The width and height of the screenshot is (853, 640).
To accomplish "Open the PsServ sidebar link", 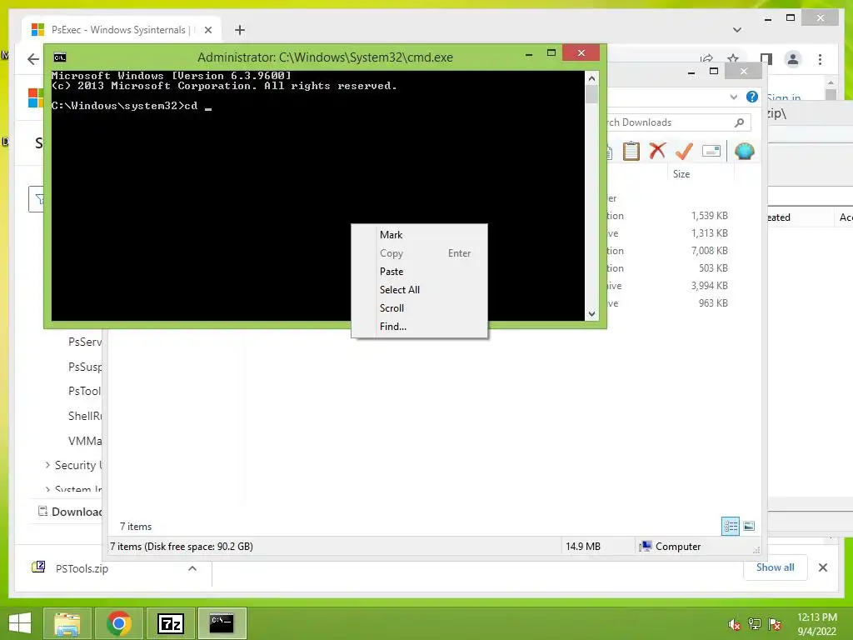I will pyautogui.click(x=85, y=342).
